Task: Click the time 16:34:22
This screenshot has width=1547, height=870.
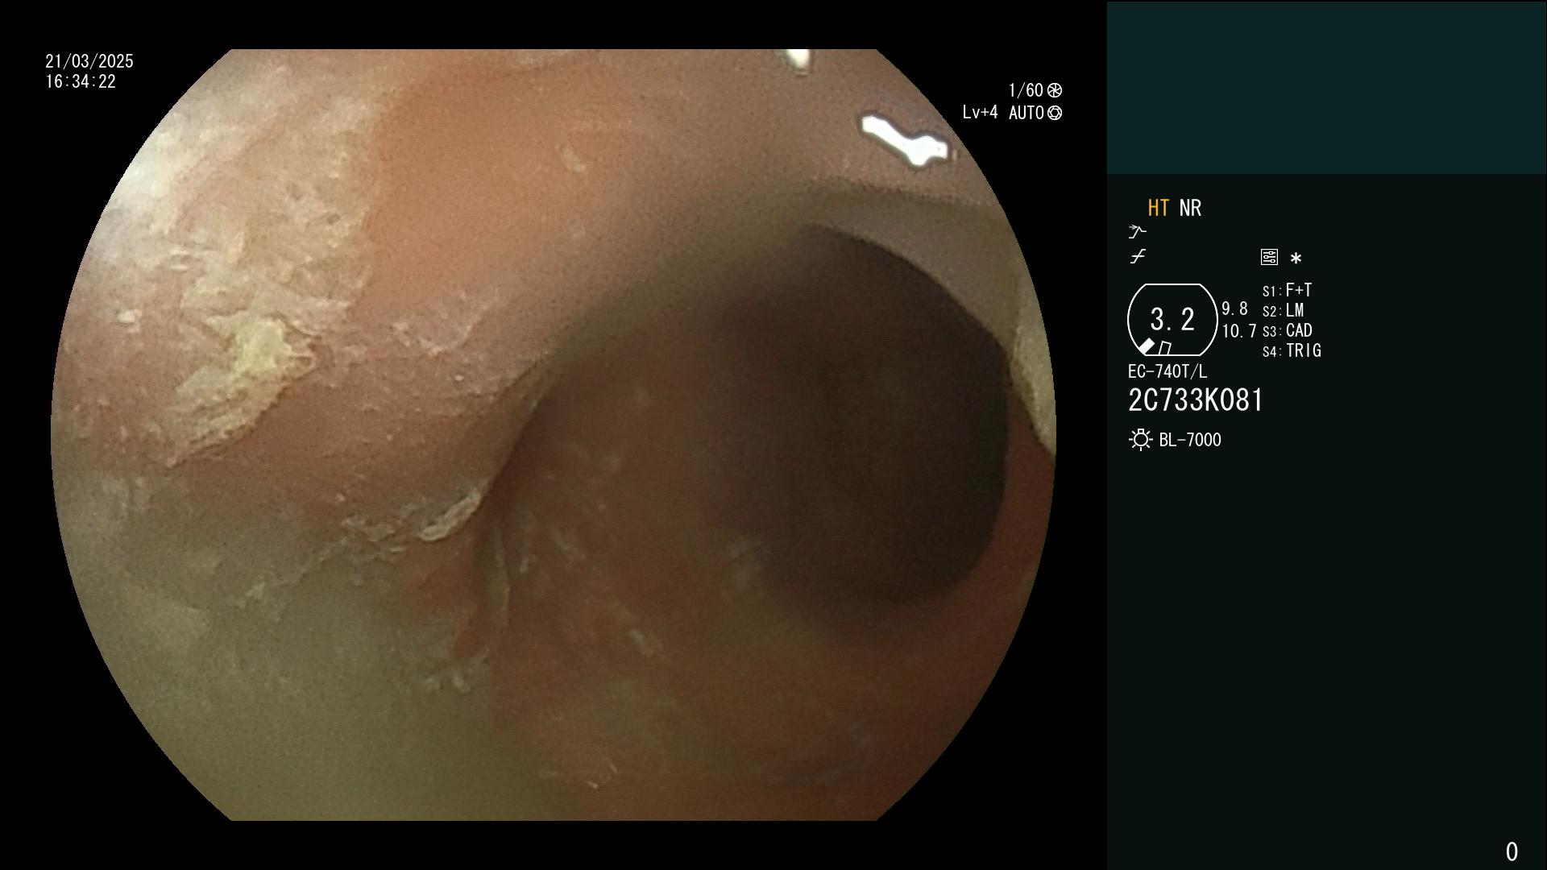Action: [x=81, y=81]
